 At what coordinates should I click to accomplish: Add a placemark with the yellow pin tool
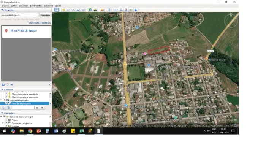[63, 10]
